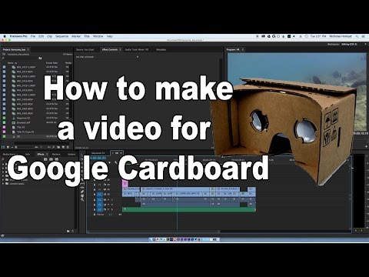Click the green label swatch for Sequence 01
The width and height of the screenshot is (369, 277).
pyautogui.click(x=4, y=118)
